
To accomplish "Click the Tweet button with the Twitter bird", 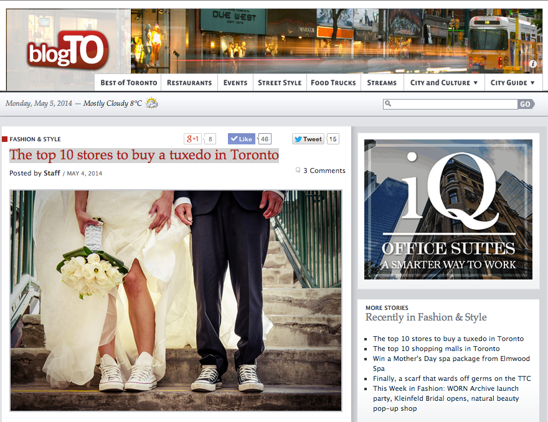I will click(x=308, y=138).
